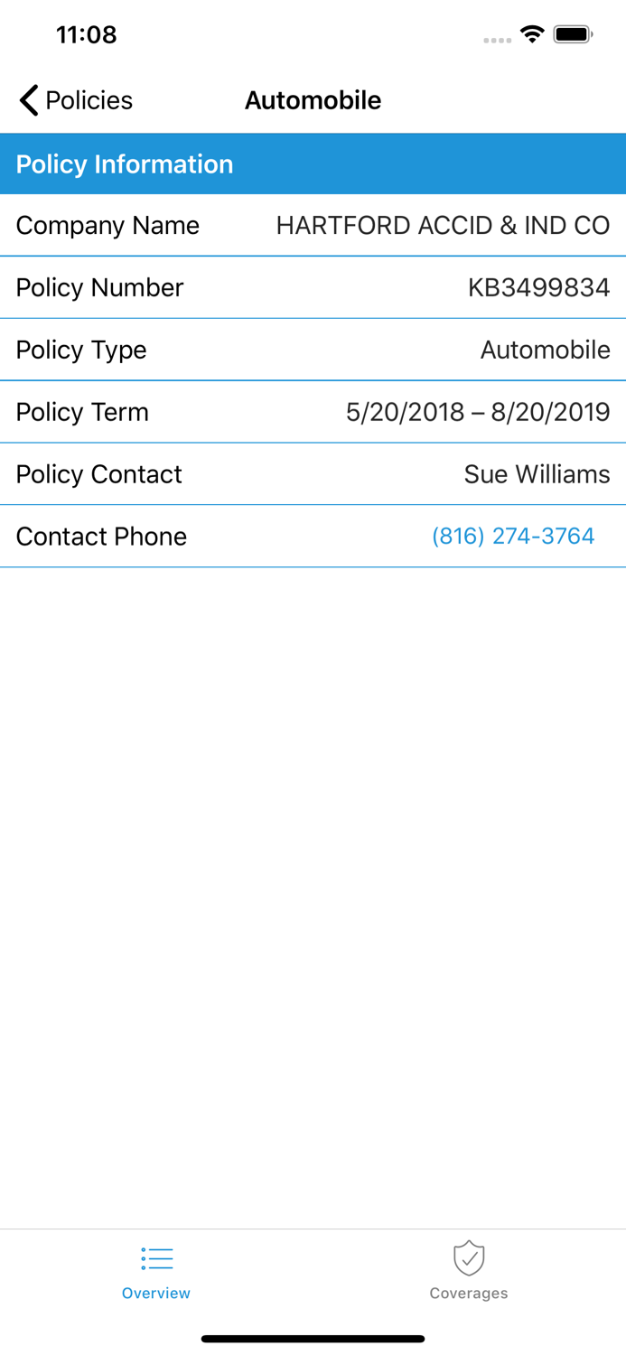The image size is (626, 1355).
Task: Tap the checkmark inside the Coverages shield
Action: click(x=469, y=1258)
